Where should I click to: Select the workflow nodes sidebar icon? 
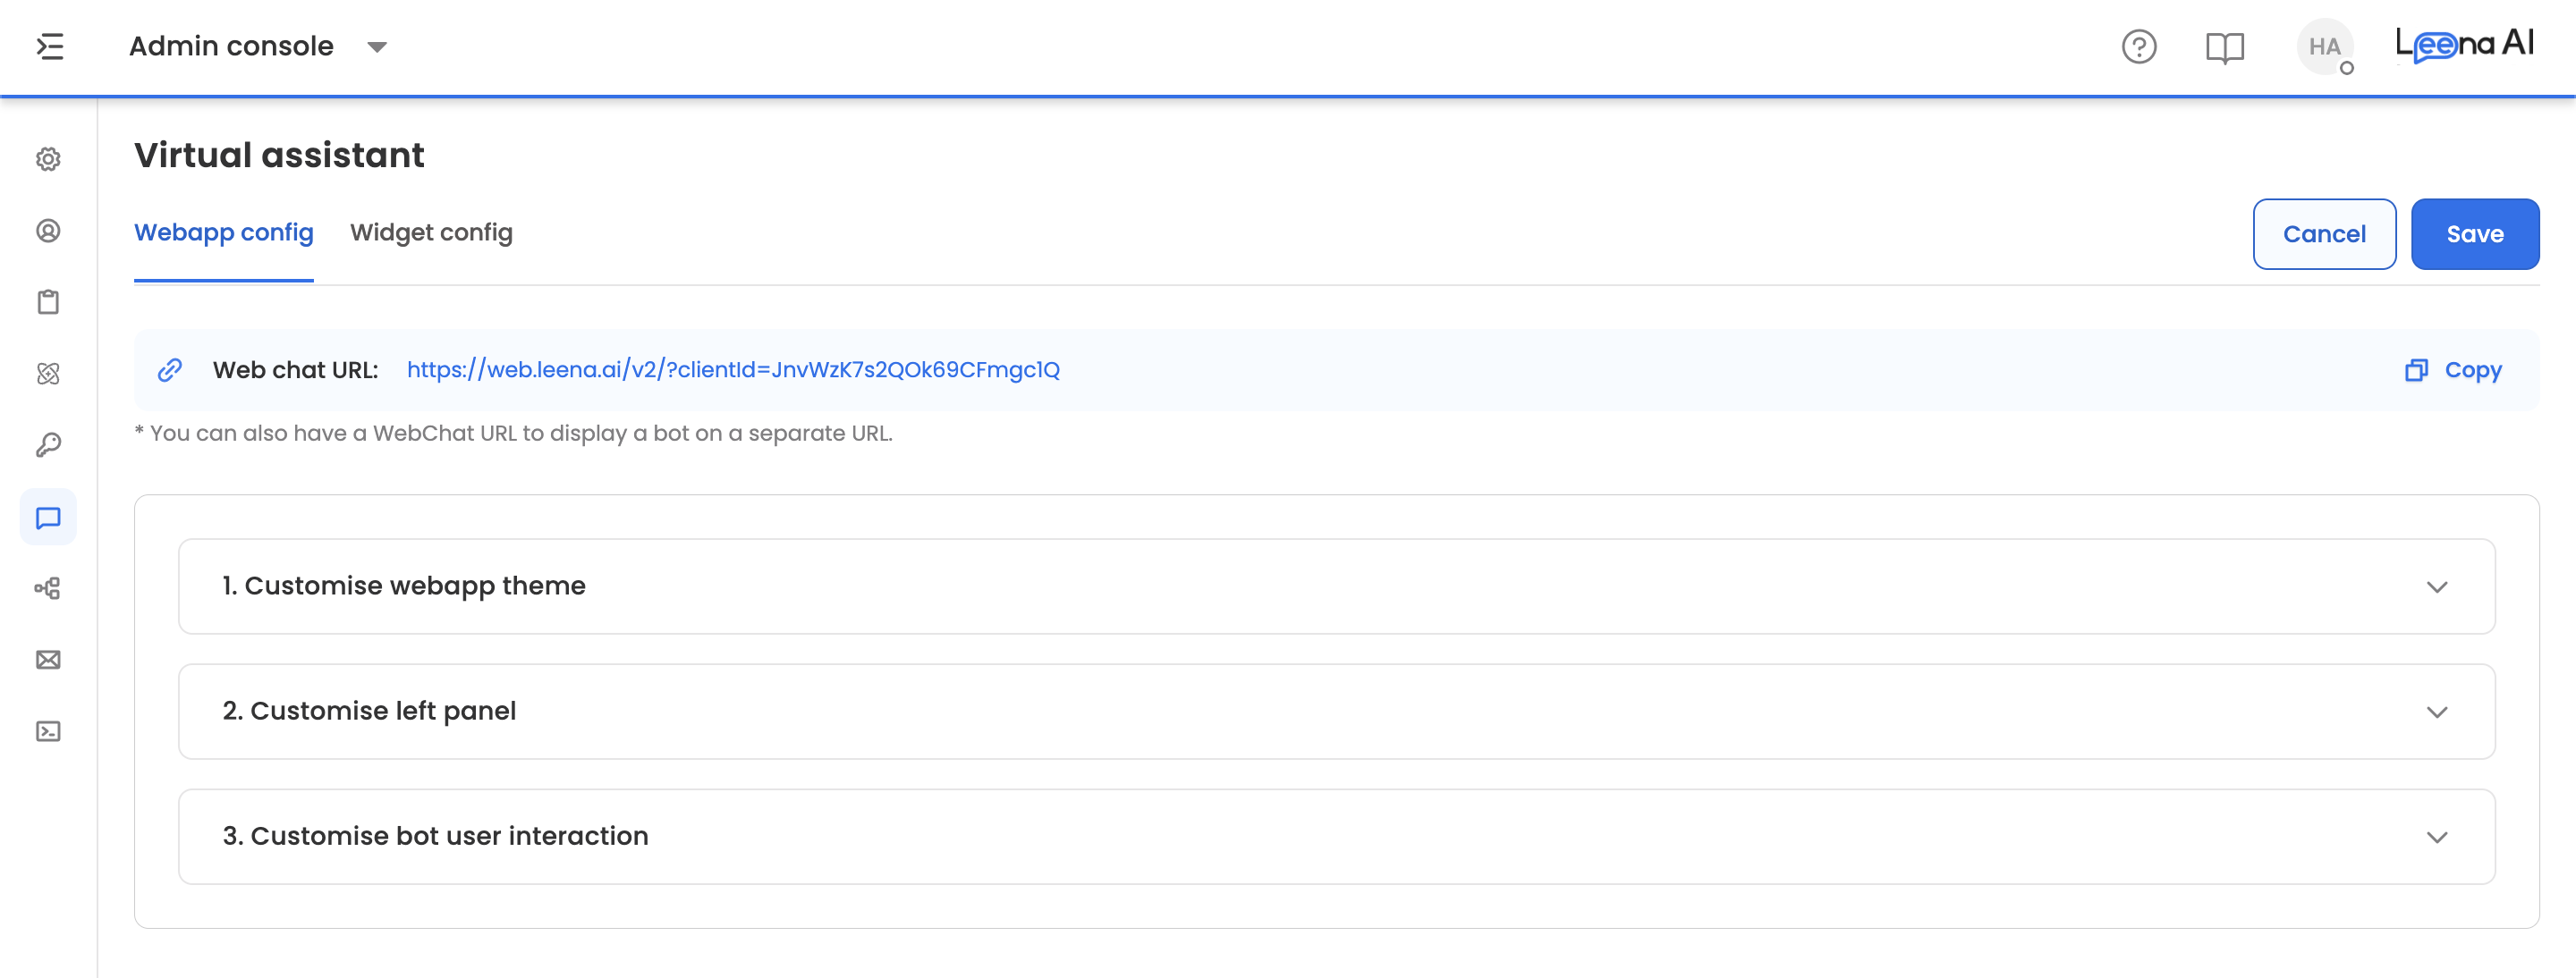click(x=48, y=588)
